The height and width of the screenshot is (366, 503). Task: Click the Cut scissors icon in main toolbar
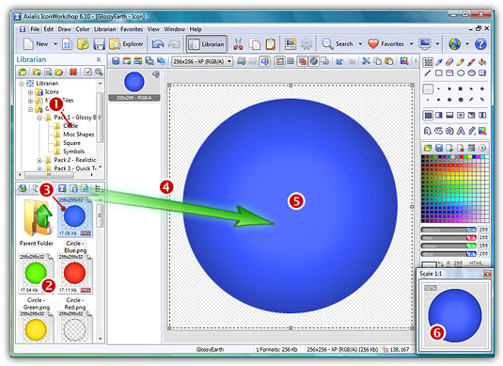[238, 44]
